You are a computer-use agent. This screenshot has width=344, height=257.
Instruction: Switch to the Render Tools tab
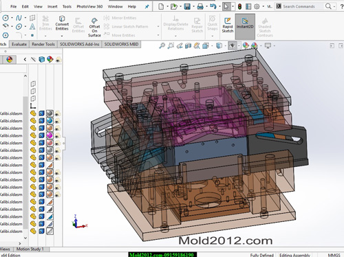pyautogui.click(x=43, y=44)
